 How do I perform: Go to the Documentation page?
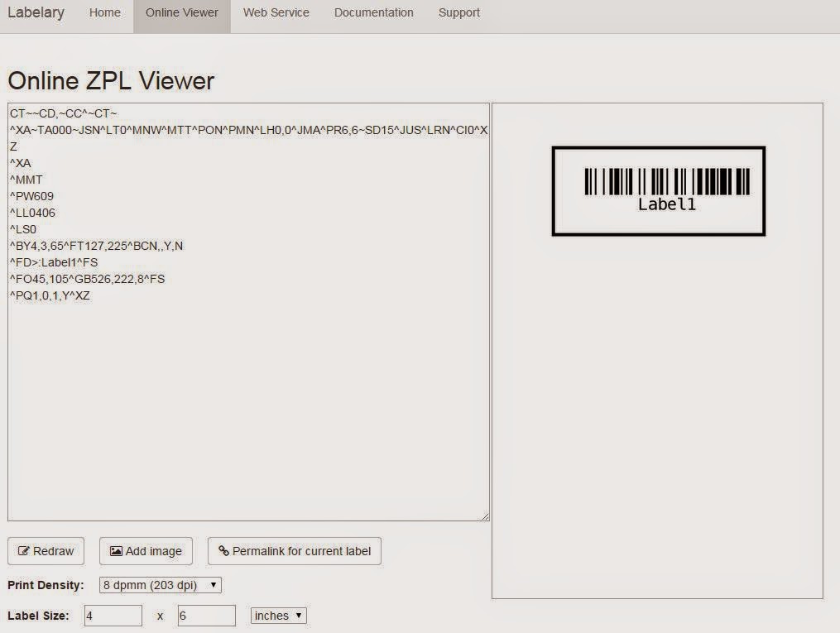click(373, 12)
